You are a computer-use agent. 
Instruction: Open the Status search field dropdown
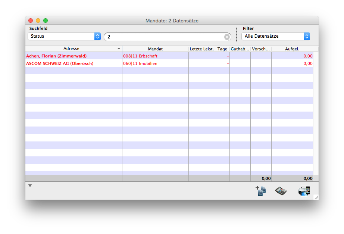(x=64, y=36)
